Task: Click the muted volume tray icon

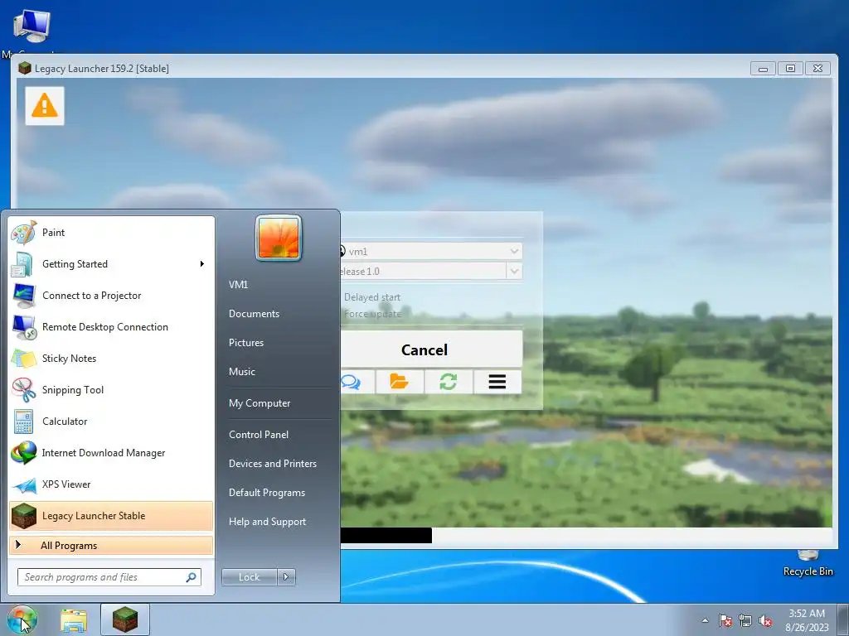Action: click(x=765, y=620)
